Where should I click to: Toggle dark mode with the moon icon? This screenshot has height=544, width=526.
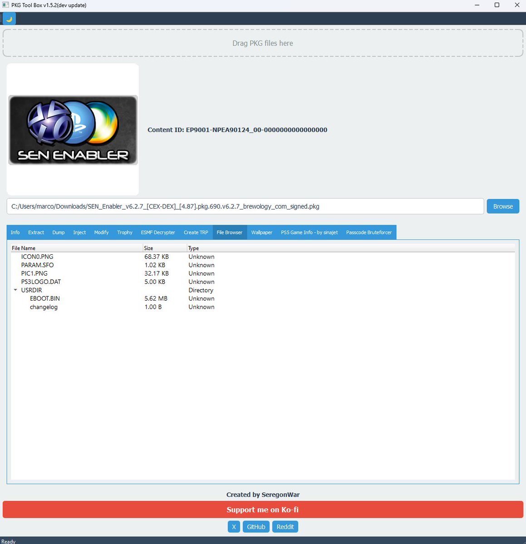pos(9,19)
